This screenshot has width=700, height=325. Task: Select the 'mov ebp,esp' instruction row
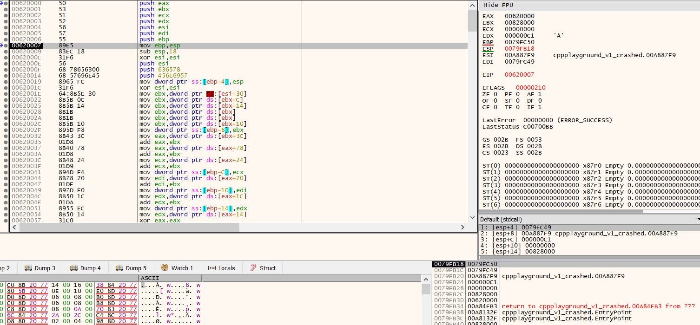(238, 45)
